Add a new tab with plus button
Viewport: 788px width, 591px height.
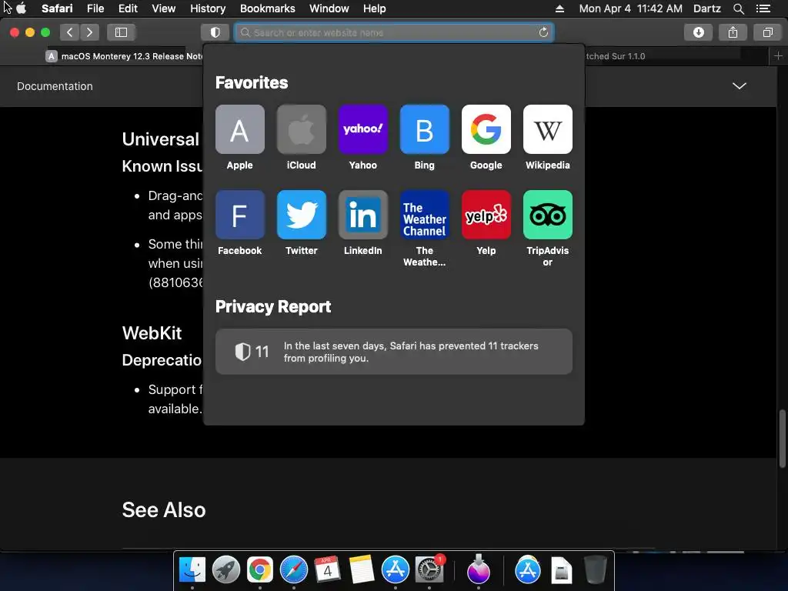click(x=779, y=55)
